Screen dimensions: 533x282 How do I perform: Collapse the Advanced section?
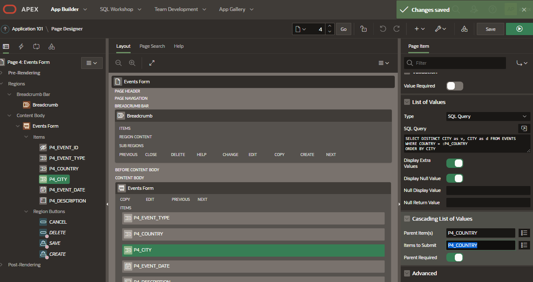[407, 273]
